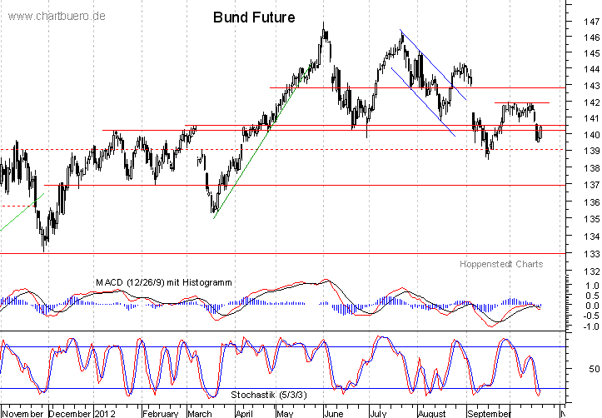The width and height of the screenshot is (602, 418).
Task: Click the 'Hoppenstedt Charts' label
Action: 501,264
